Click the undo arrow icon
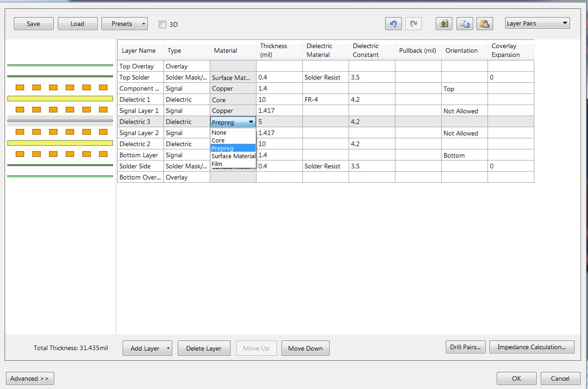 click(393, 24)
